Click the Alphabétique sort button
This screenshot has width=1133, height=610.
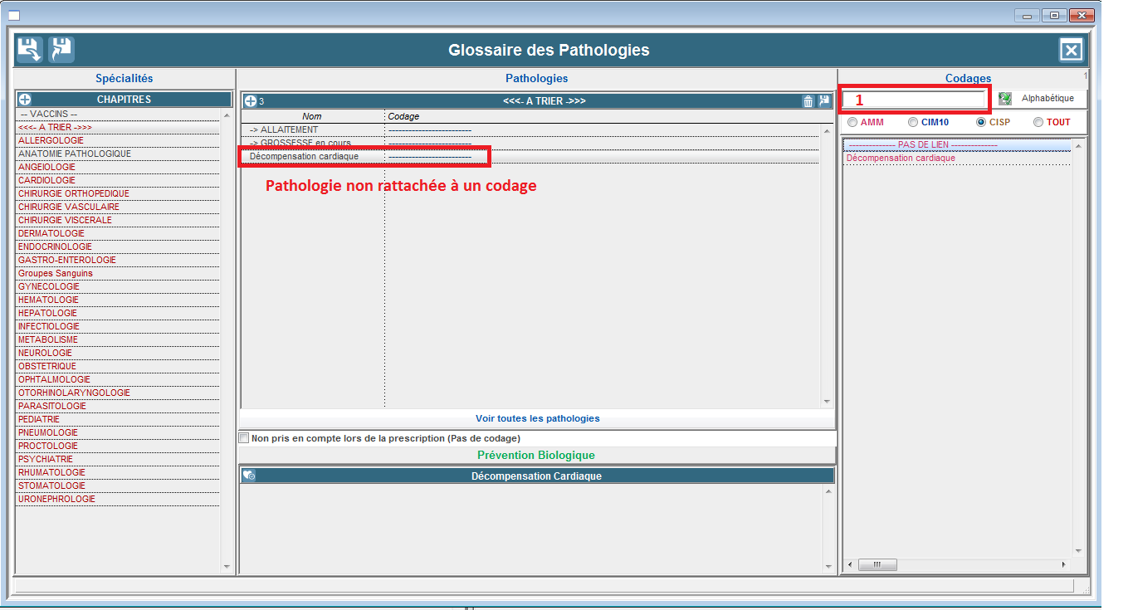point(1048,99)
